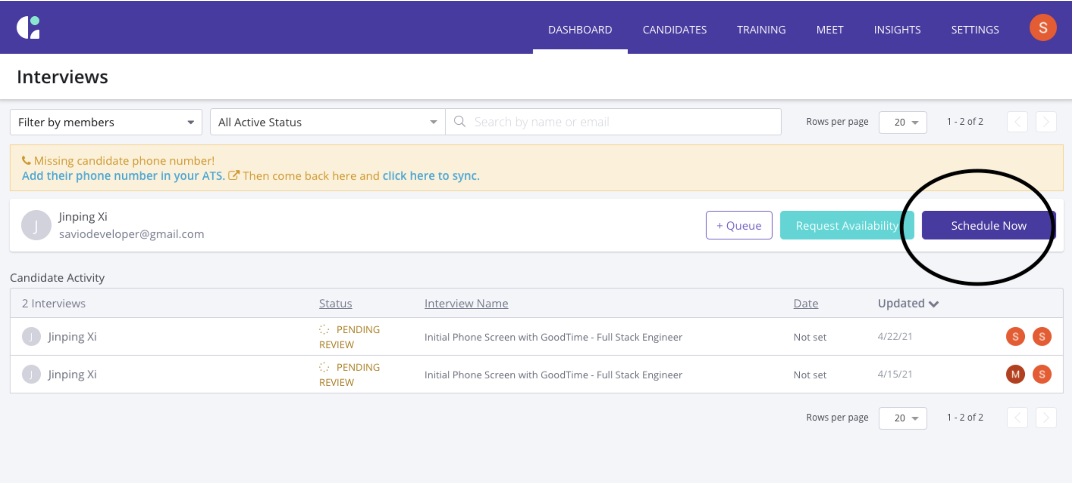Select the M interviewer avatar on the 4/15 row
The height and width of the screenshot is (483, 1072).
[1015, 374]
